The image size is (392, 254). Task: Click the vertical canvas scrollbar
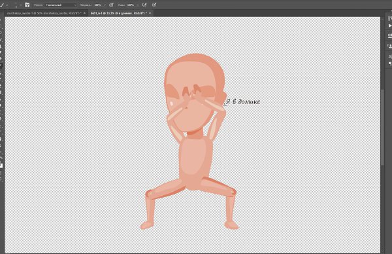[x=382, y=127]
